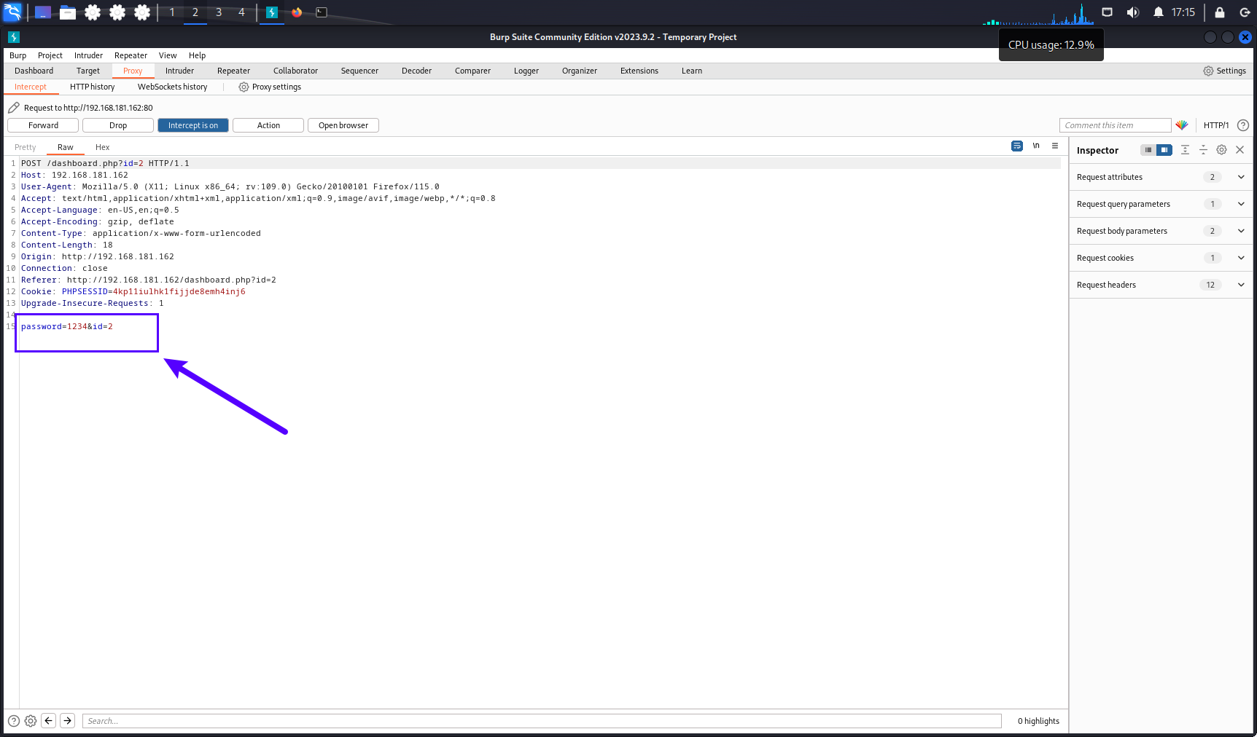Go to previous search match
This screenshot has width=1257, height=737.
49,720
